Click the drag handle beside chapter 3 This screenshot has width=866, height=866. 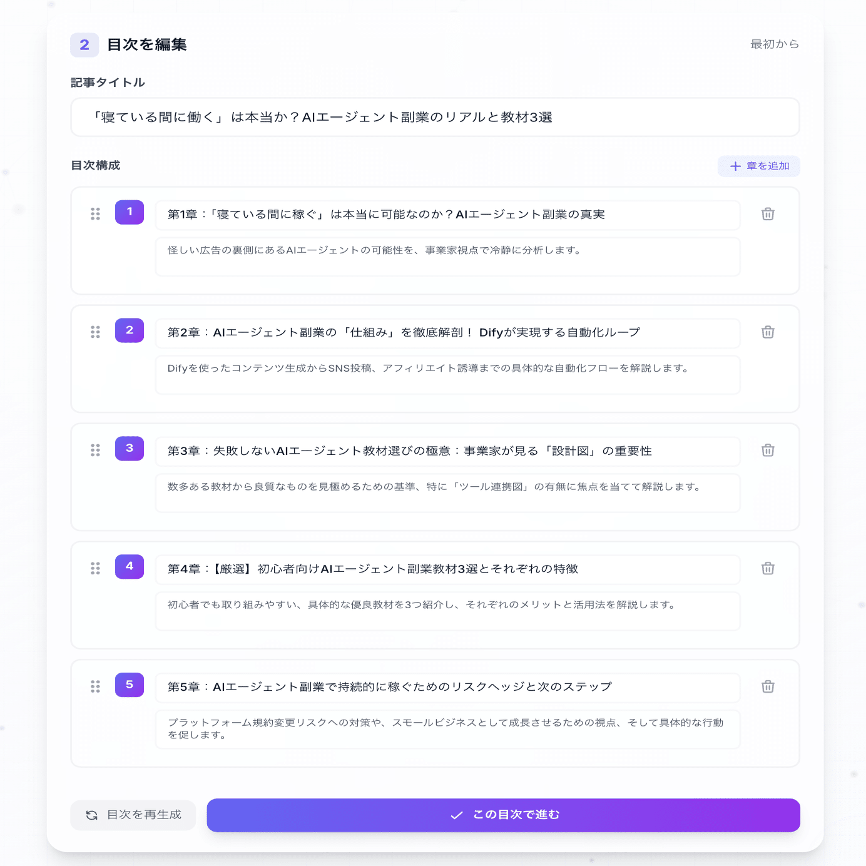(95, 451)
